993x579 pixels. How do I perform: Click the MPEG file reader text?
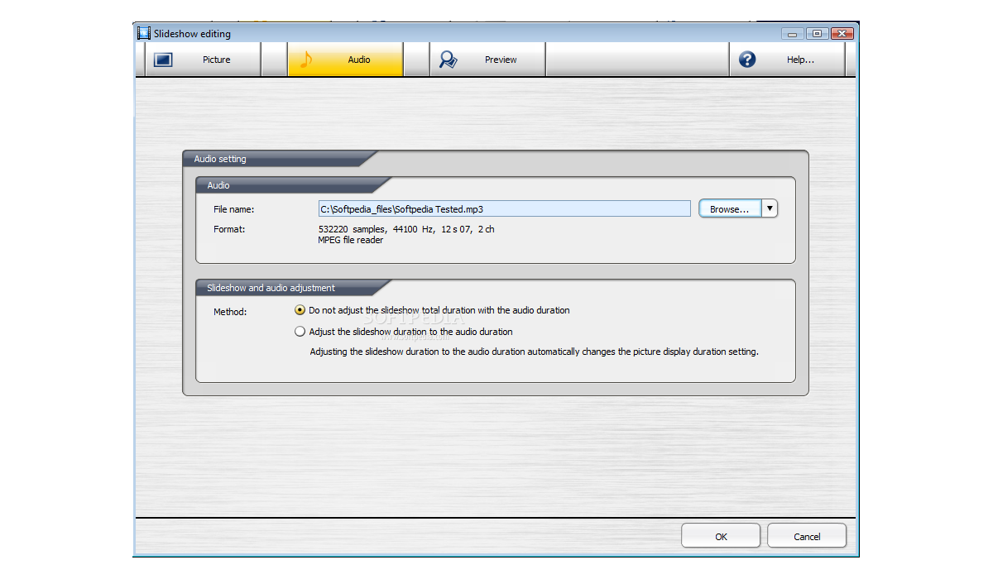(351, 240)
